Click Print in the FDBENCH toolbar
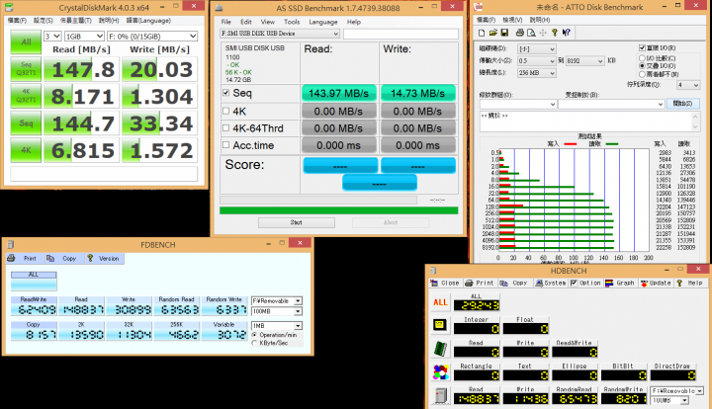 pos(23,259)
